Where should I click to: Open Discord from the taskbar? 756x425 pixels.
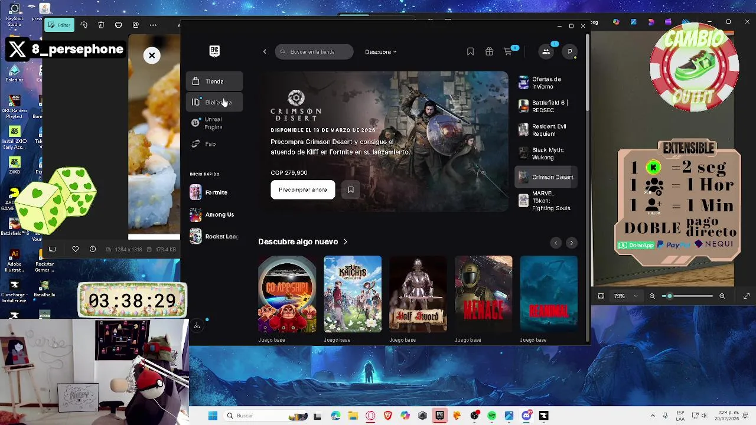point(526,416)
